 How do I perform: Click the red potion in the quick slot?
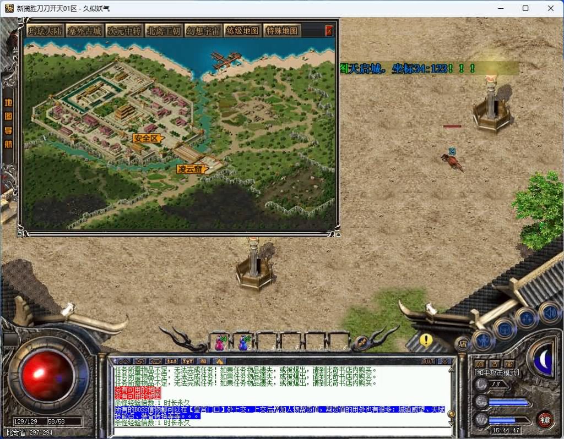(220, 343)
